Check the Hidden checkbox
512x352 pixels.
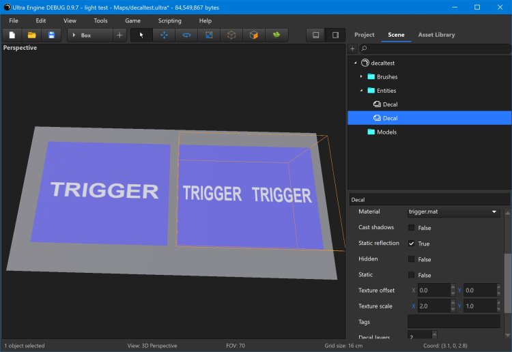pos(412,259)
